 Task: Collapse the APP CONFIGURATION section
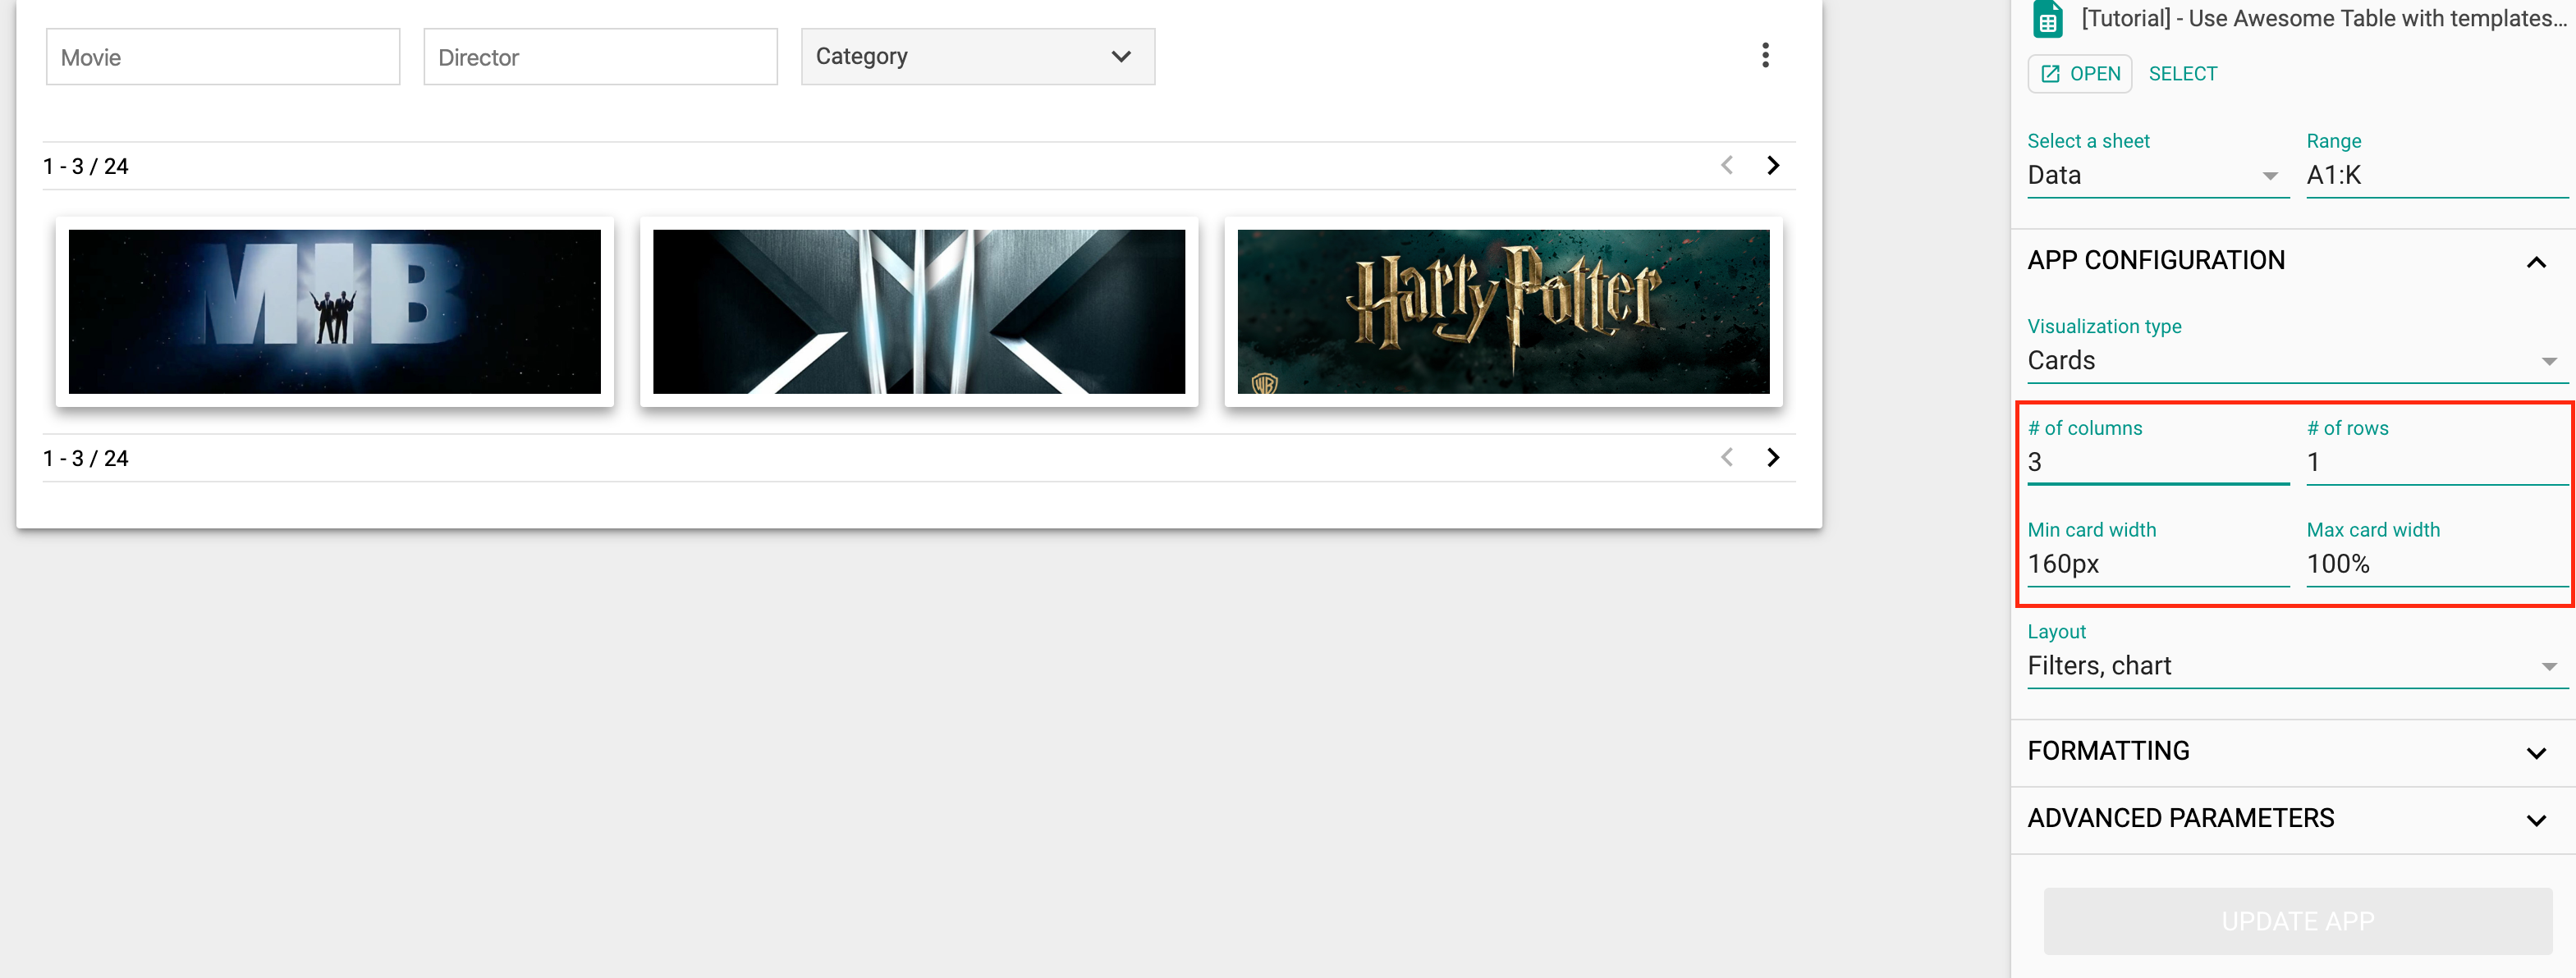2536,262
